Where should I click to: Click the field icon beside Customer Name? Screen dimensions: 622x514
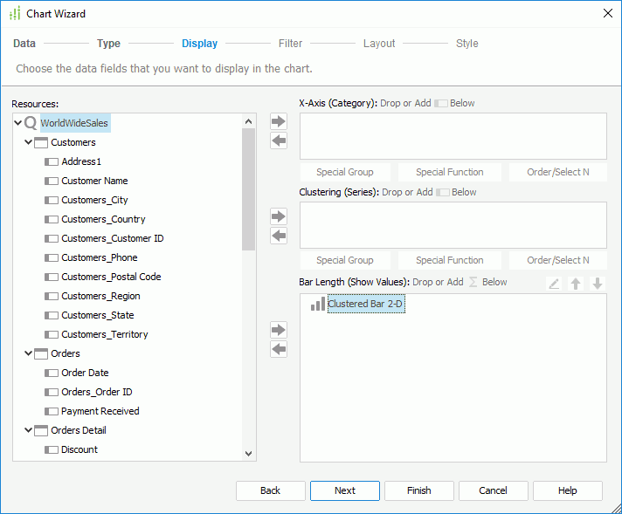pos(52,182)
